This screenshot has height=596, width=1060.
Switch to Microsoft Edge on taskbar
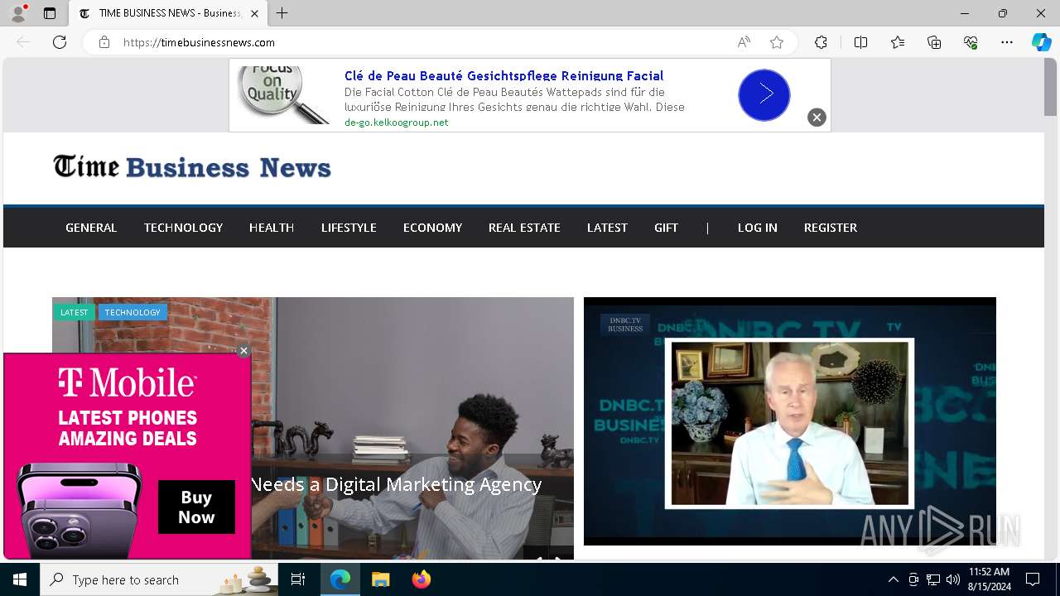tap(340, 579)
